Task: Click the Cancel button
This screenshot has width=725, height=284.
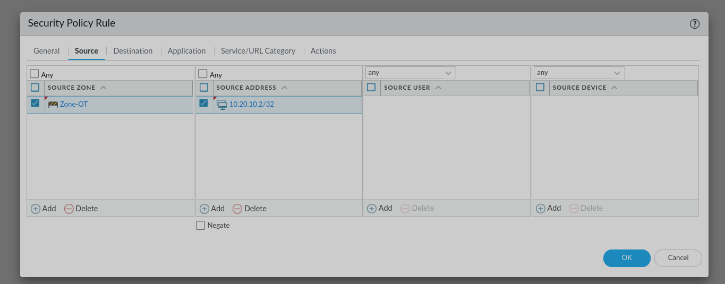Action: coord(678,258)
